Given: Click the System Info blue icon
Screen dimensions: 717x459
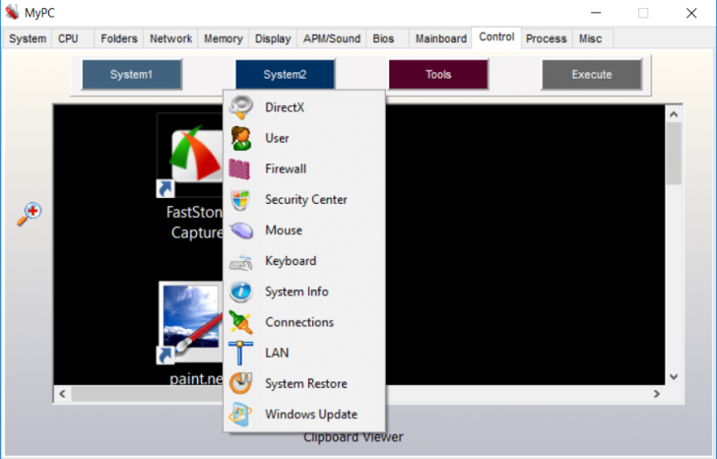Looking at the screenshot, I should (x=241, y=292).
